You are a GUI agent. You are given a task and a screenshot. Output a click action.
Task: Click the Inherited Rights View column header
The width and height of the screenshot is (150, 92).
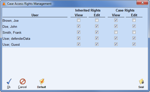[79, 15]
